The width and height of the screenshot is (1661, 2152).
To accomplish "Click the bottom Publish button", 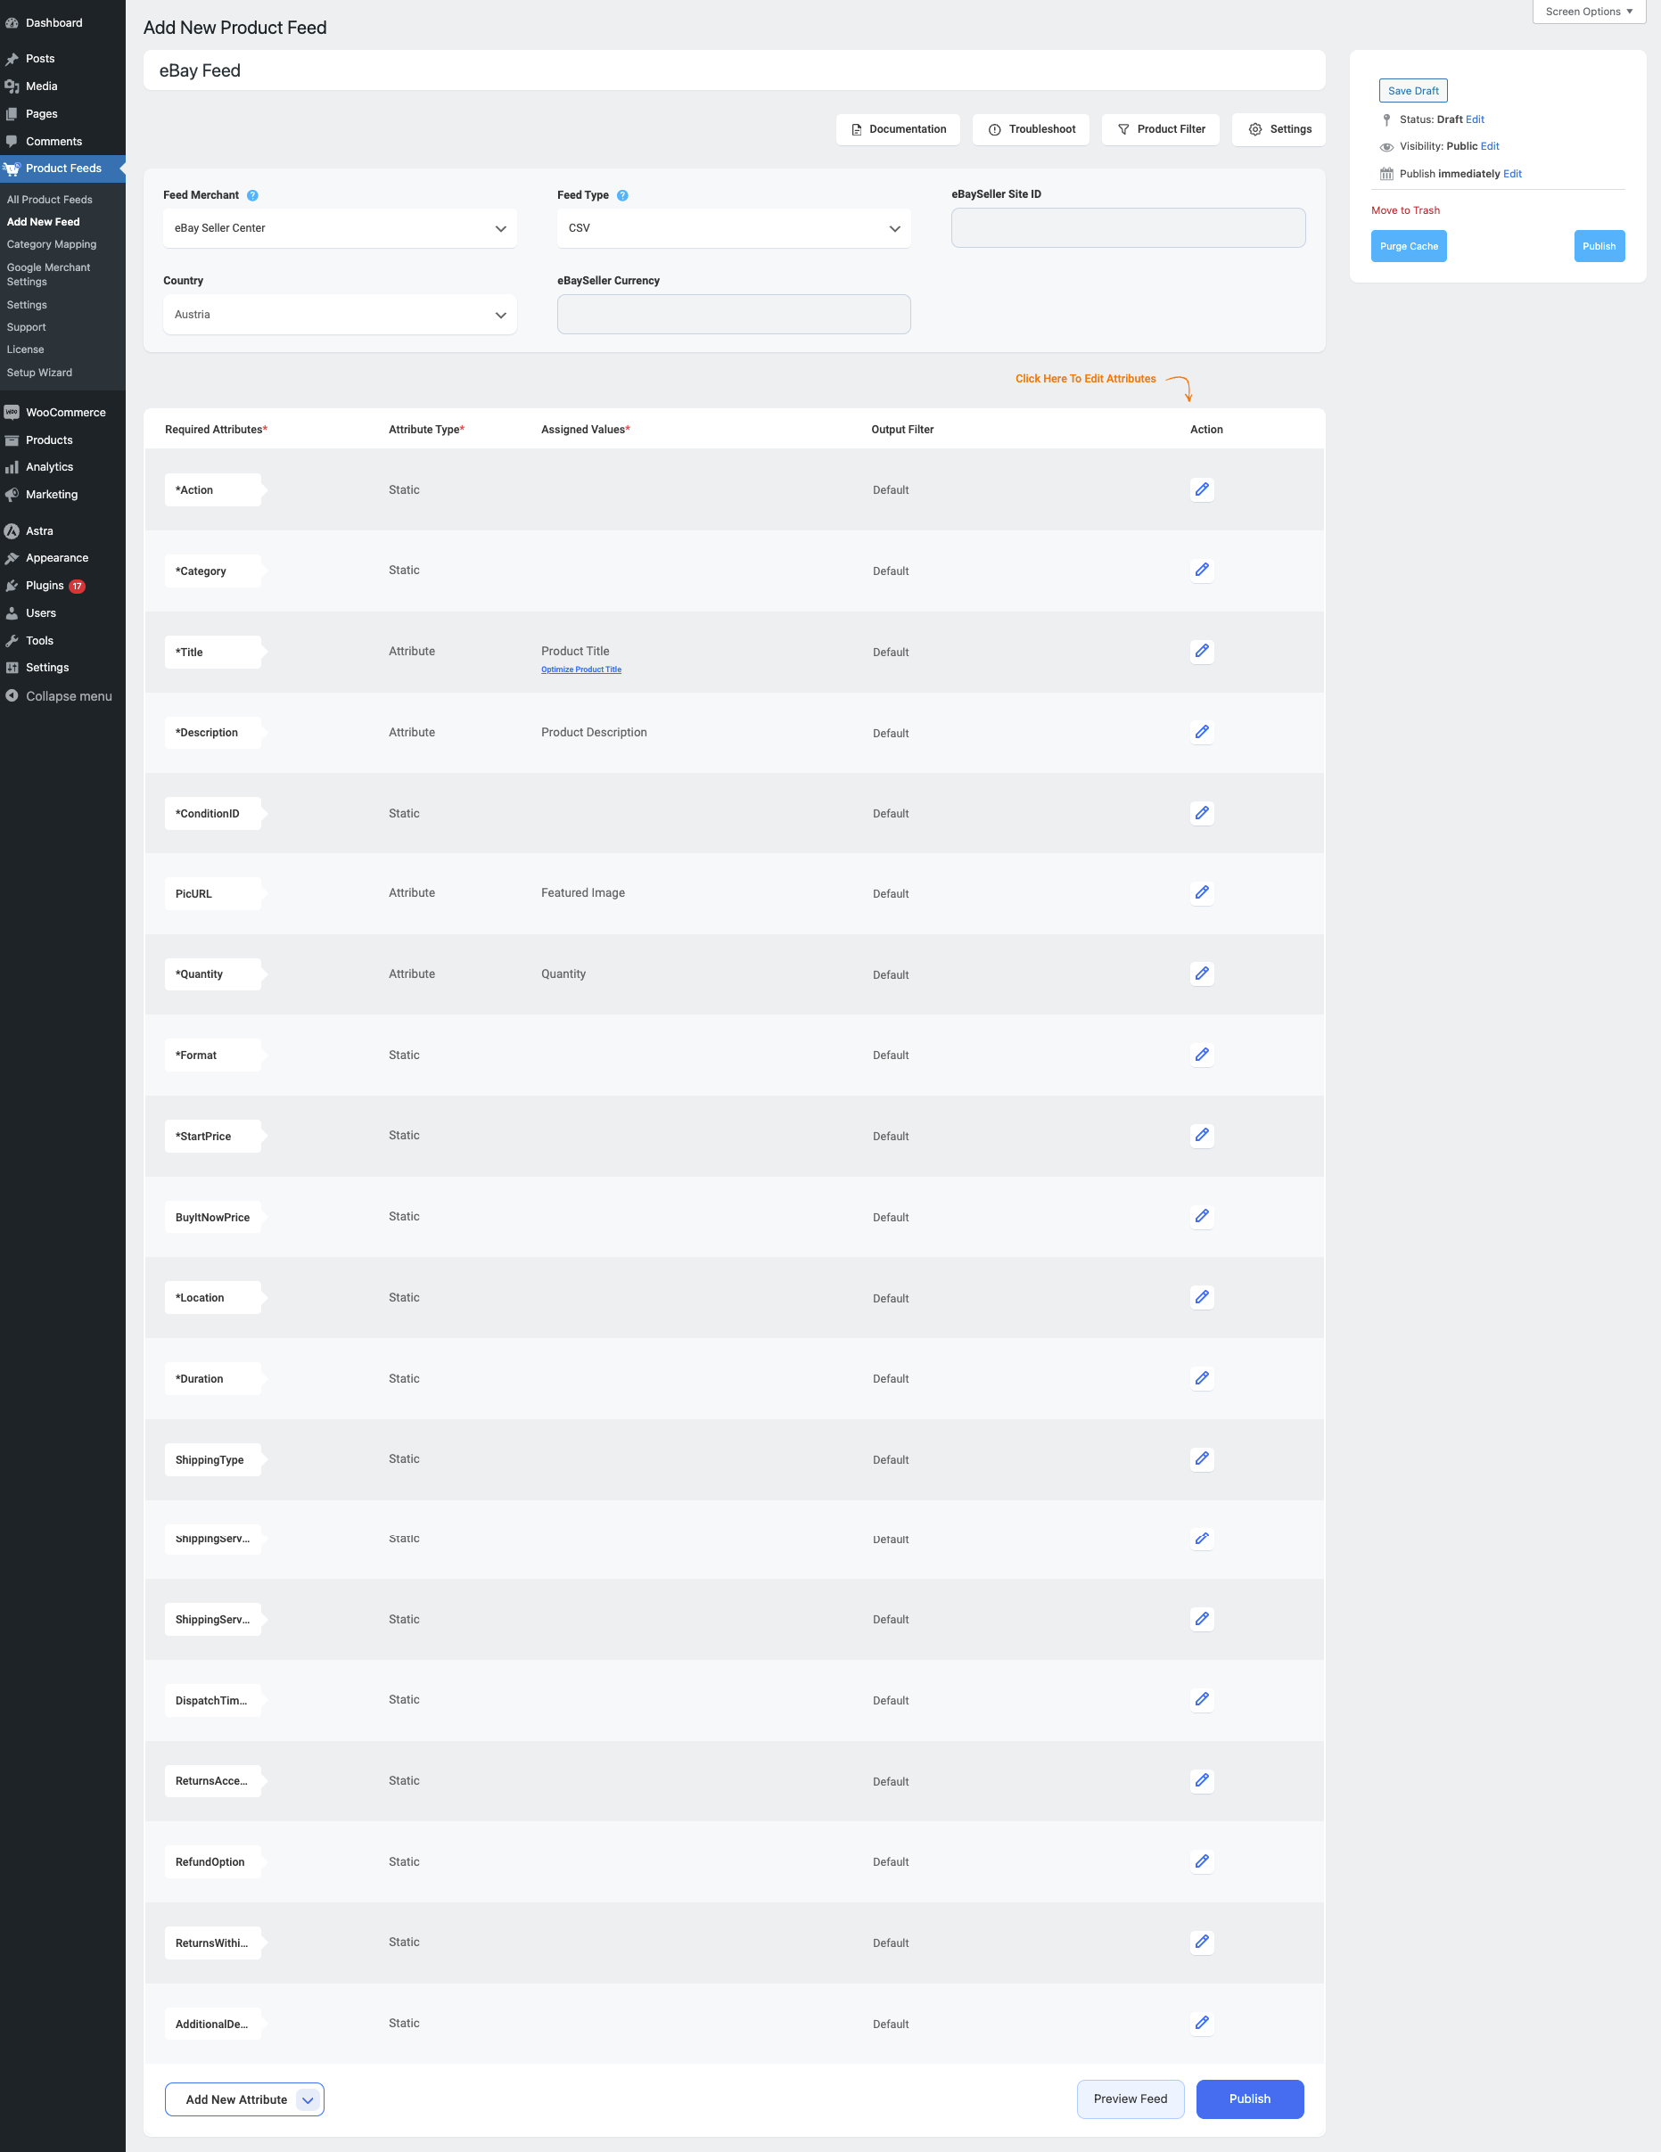I will pyautogui.click(x=1249, y=2099).
